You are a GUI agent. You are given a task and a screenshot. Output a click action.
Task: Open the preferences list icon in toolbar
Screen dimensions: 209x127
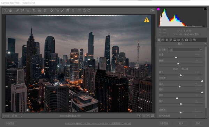(x=79, y=10)
